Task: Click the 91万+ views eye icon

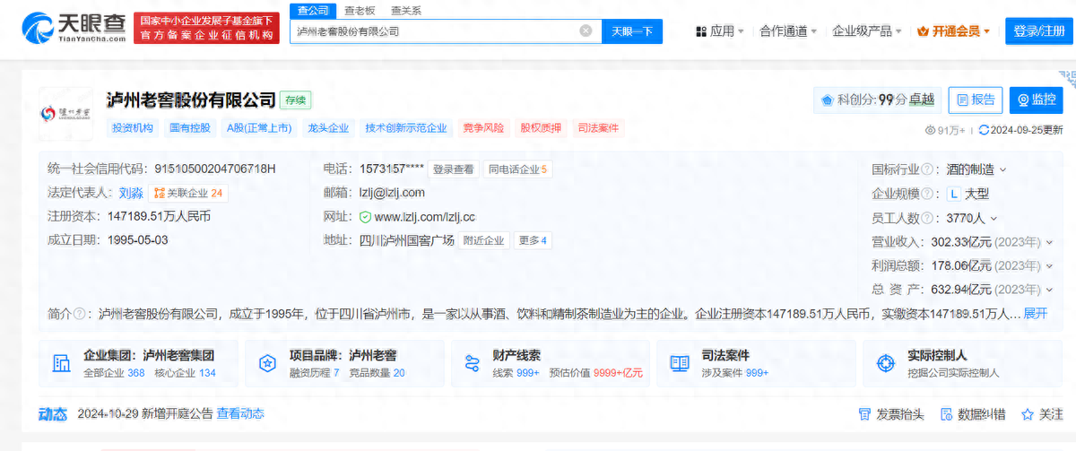Action: coord(930,130)
